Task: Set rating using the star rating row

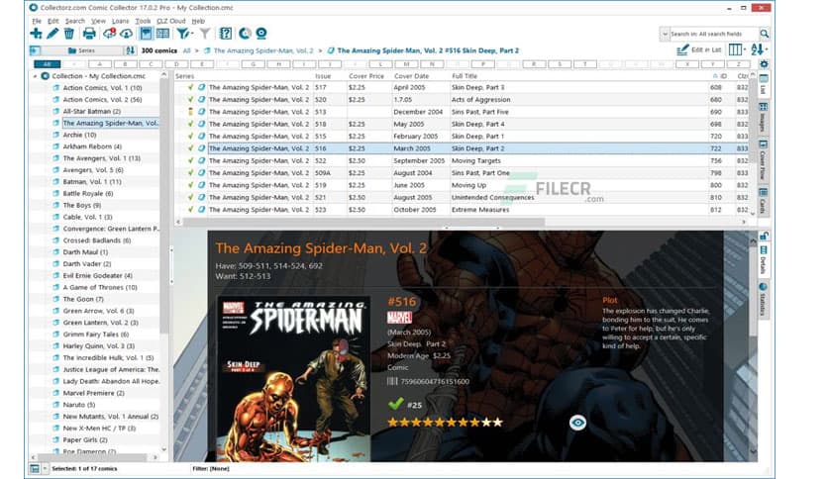Action: click(445, 422)
